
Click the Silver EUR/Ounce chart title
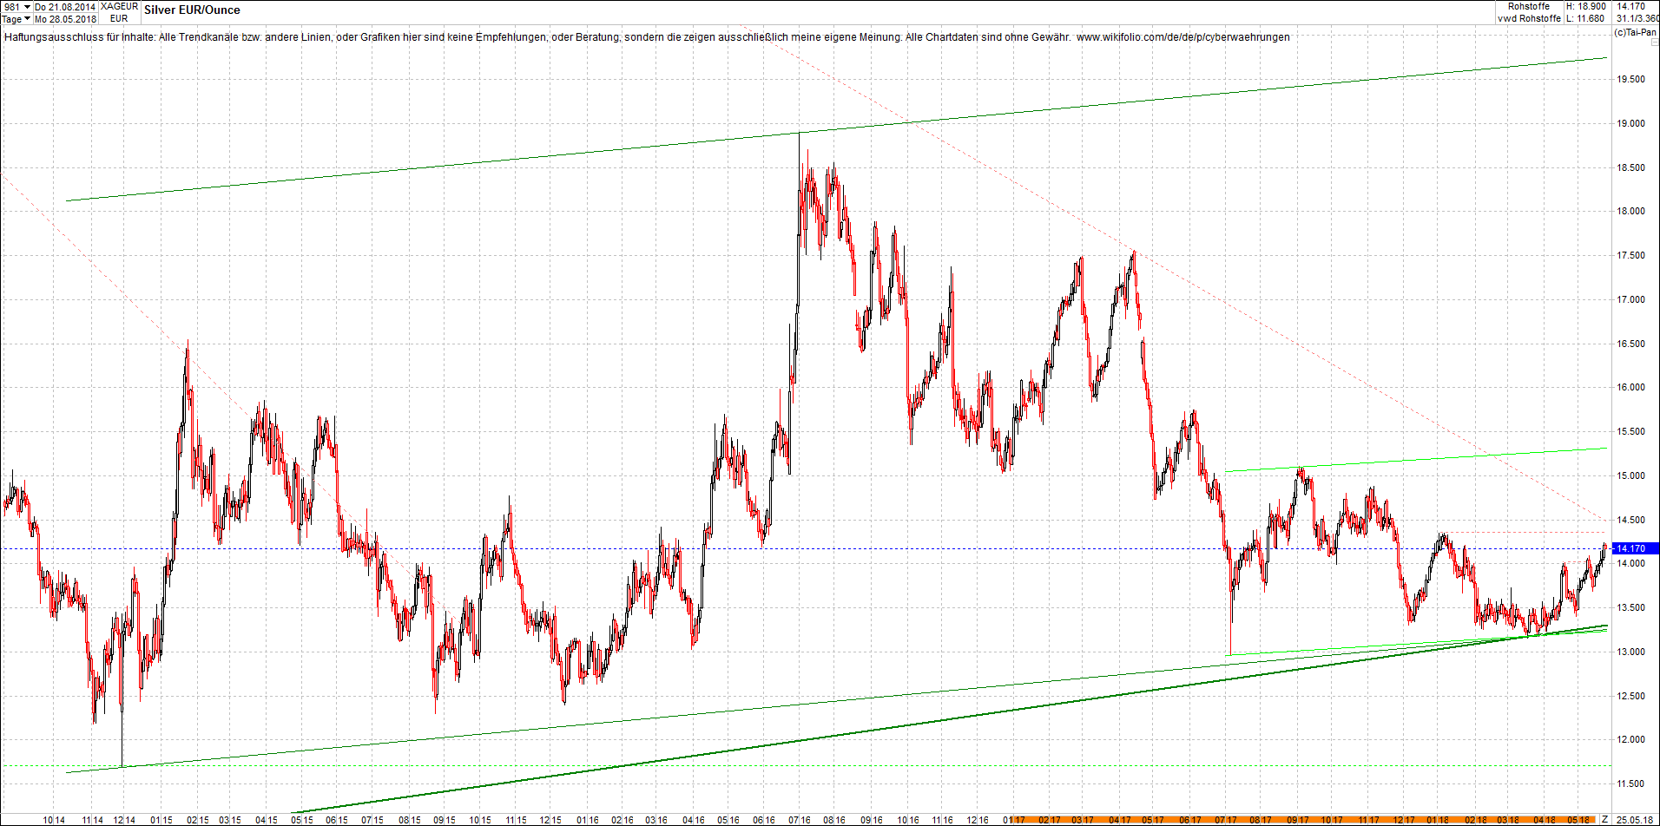192,10
